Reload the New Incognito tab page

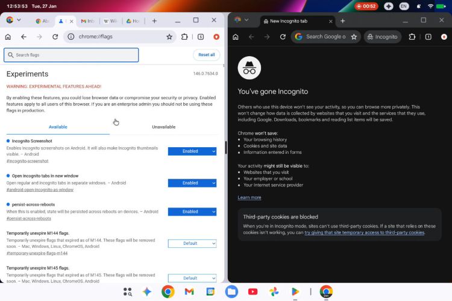(x=283, y=37)
